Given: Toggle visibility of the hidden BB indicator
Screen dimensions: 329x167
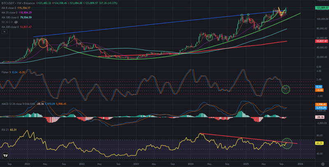Looking at the screenshot, I should point(16,23).
